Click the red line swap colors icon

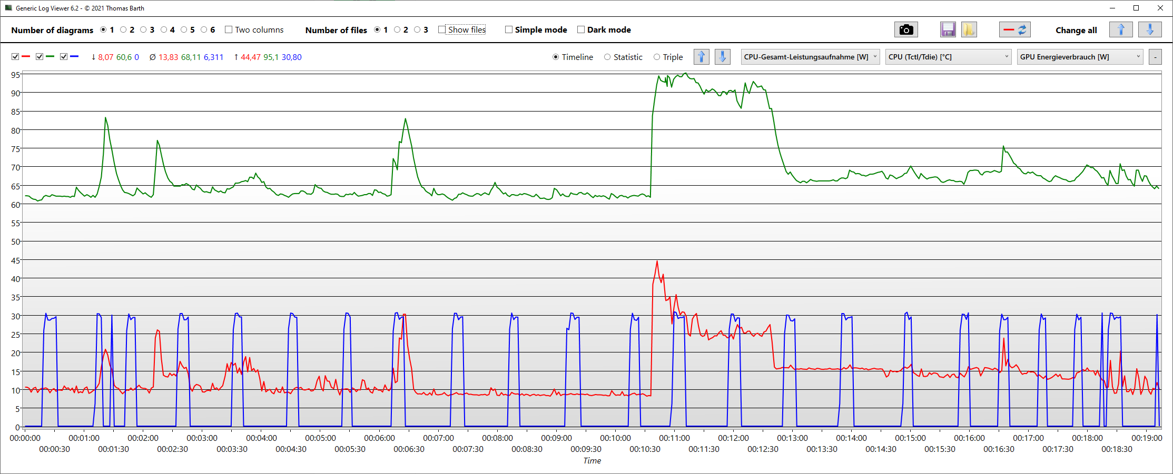(1014, 29)
